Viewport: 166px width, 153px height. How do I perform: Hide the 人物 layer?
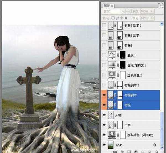click(x=104, y=115)
